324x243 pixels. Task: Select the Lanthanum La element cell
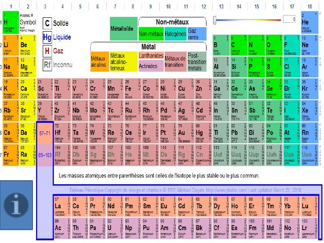62,206
